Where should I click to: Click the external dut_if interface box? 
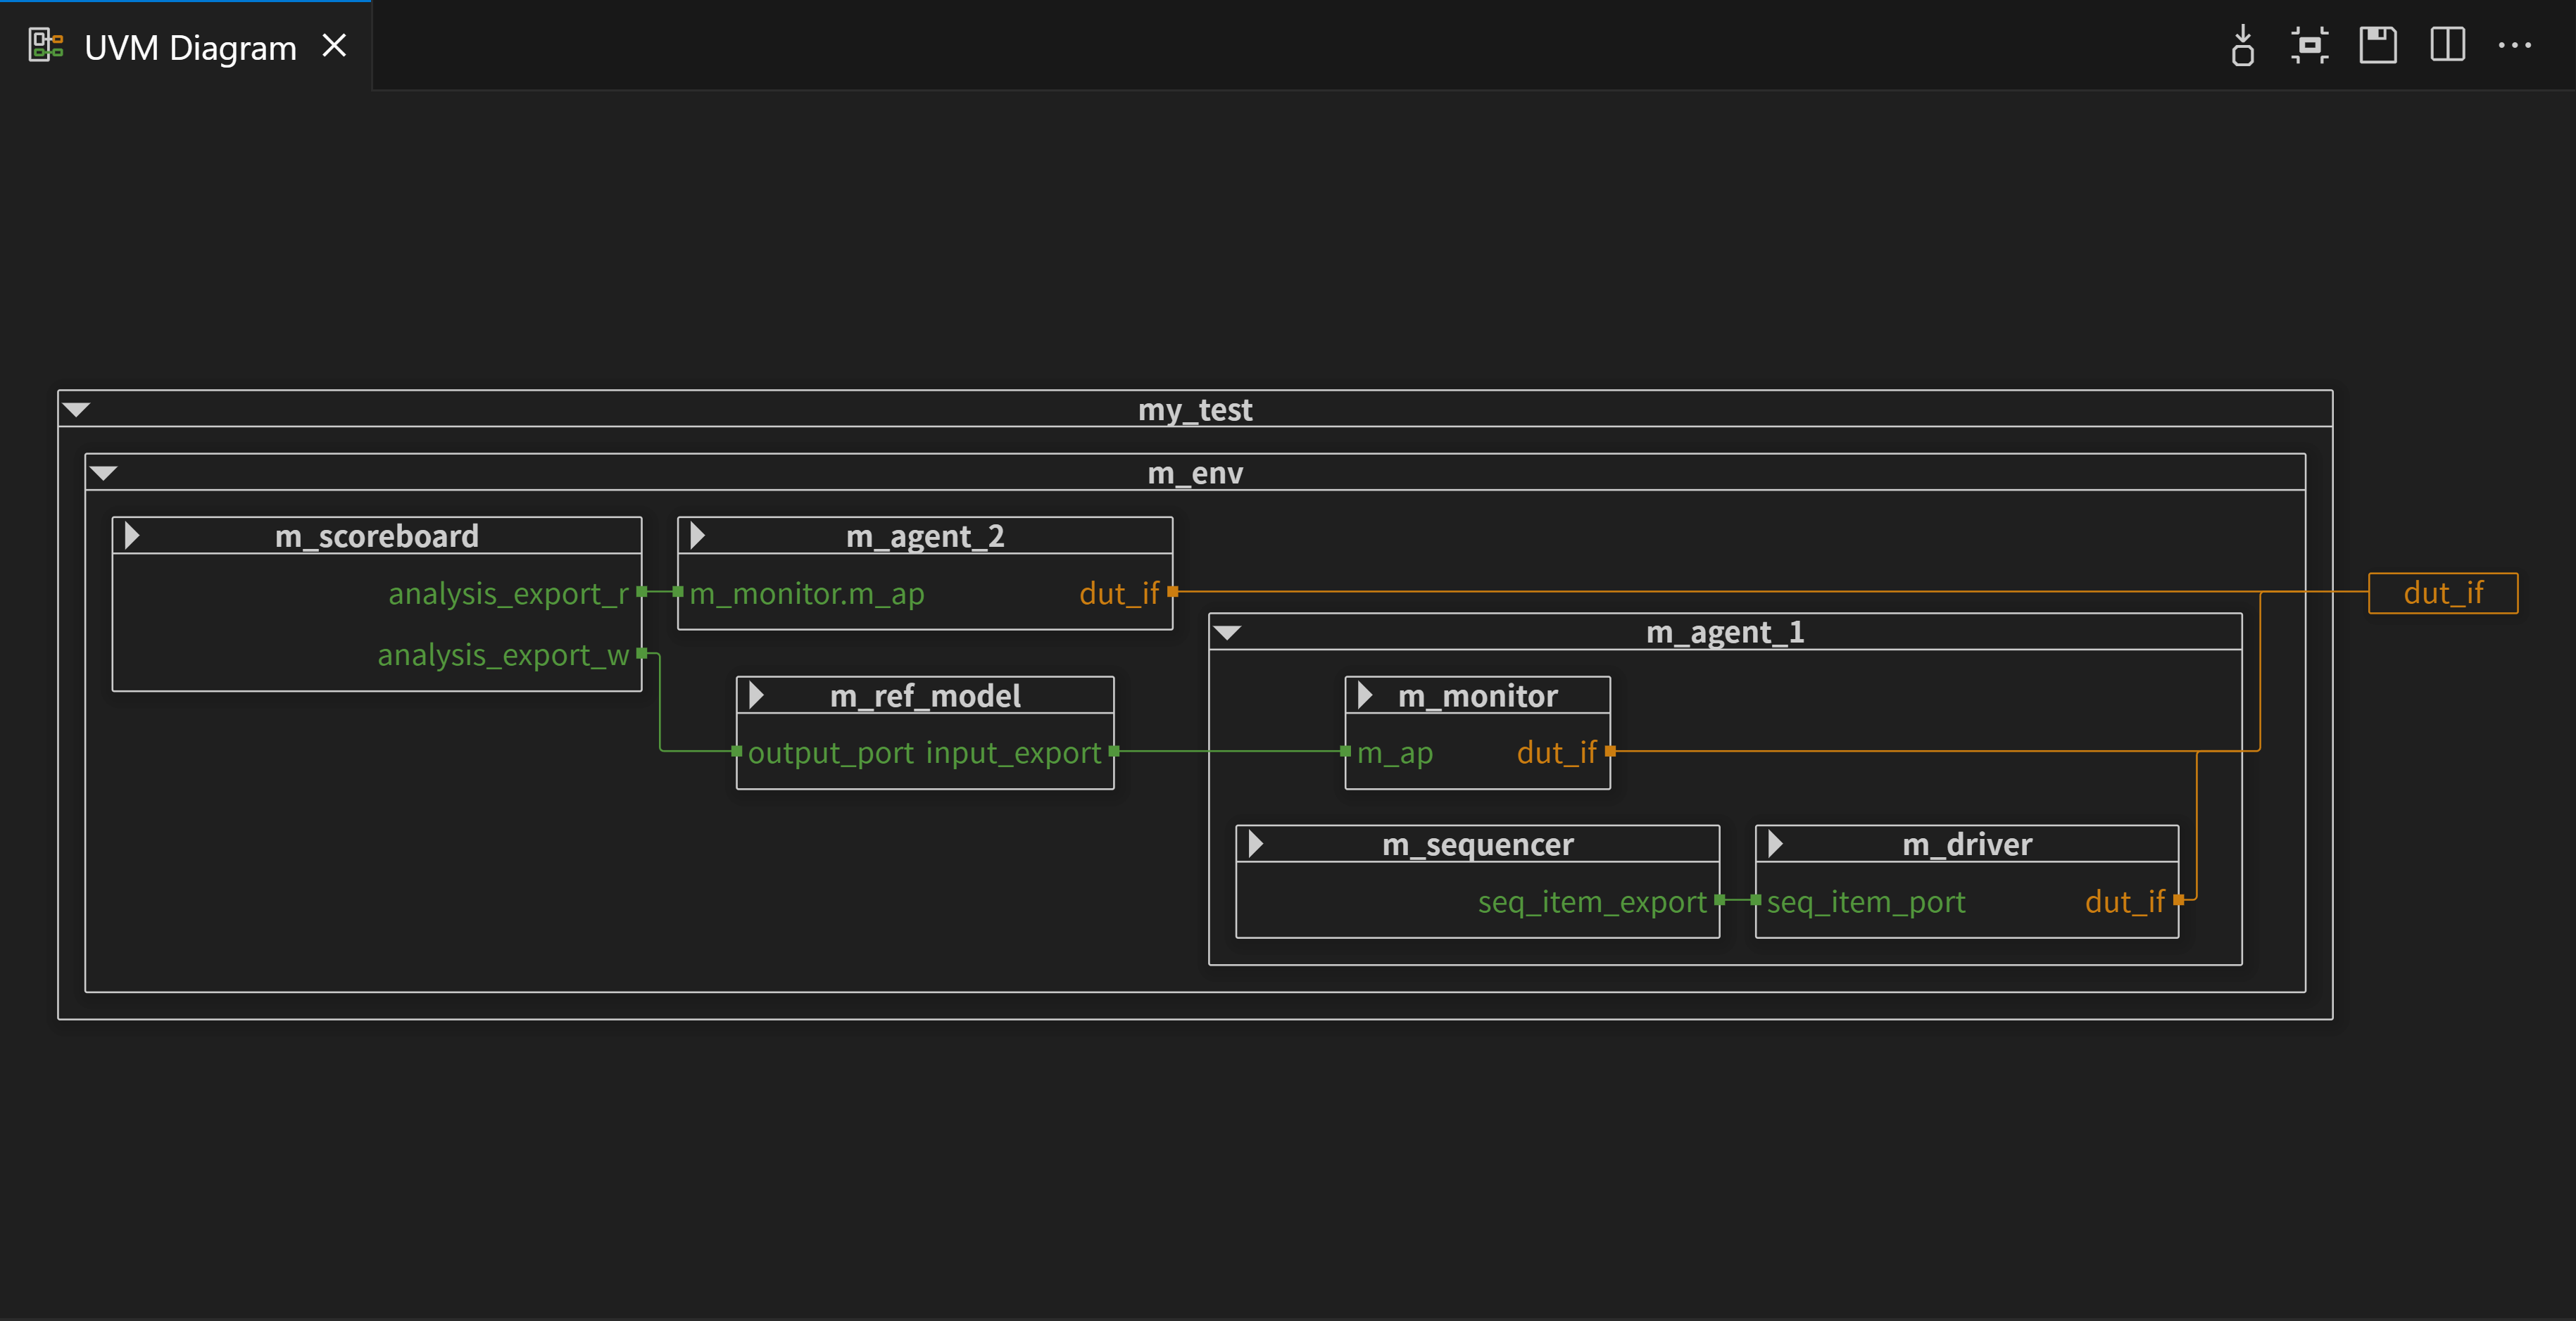[2442, 593]
